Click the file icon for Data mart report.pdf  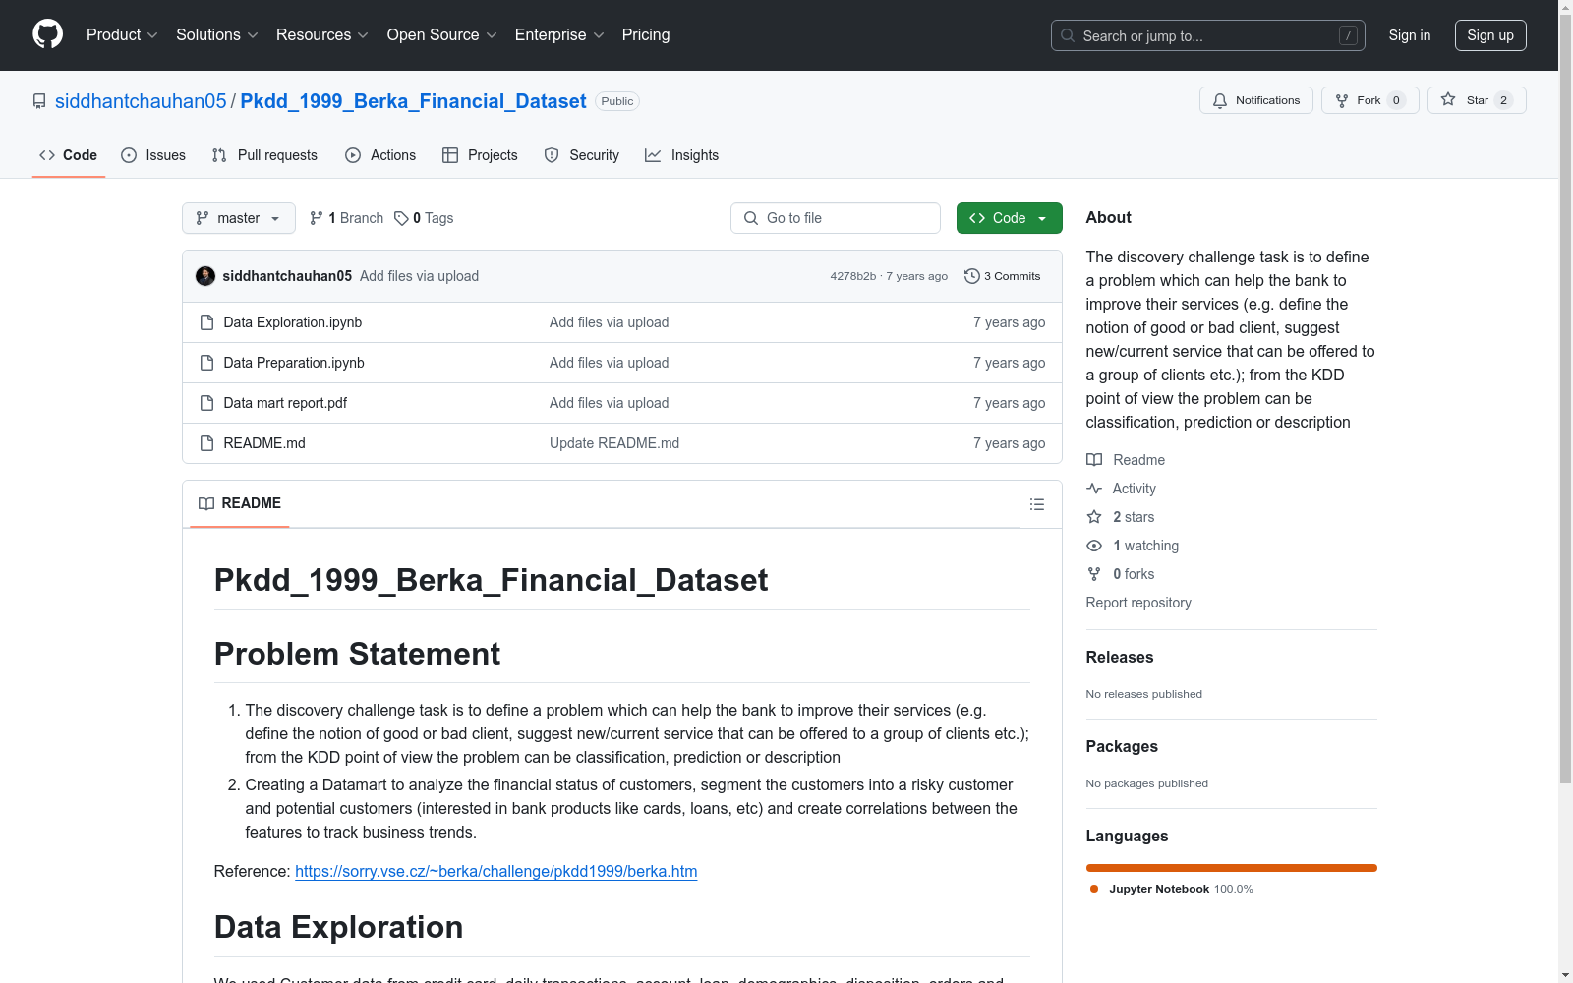[206, 403]
